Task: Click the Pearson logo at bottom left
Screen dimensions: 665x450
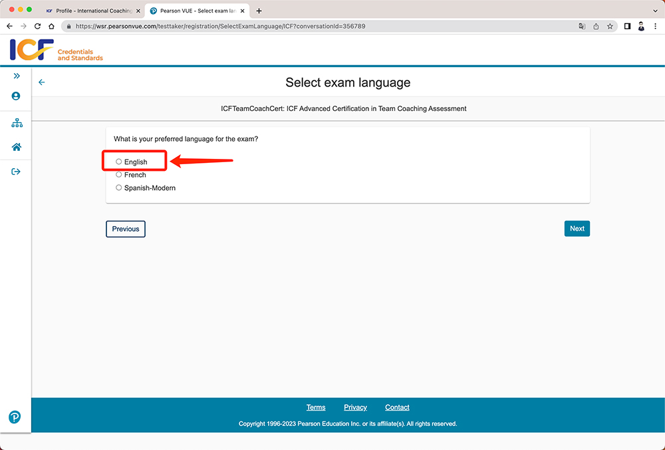Action: 15,417
